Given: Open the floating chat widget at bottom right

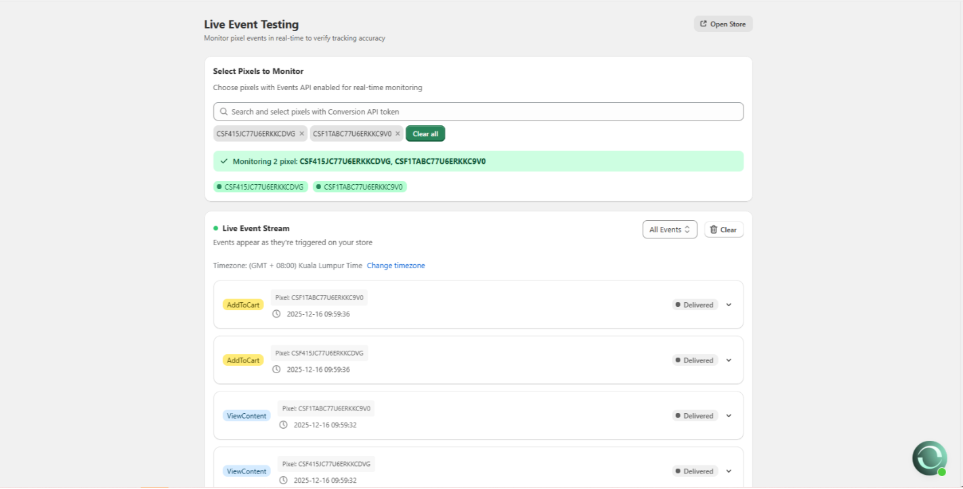Looking at the screenshot, I should (929, 458).
